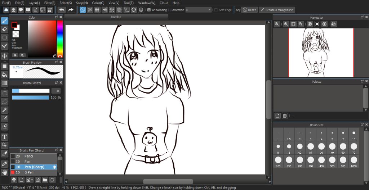
Task: Click Navigator flip horizontal icon
Action: tap(333, 24)
